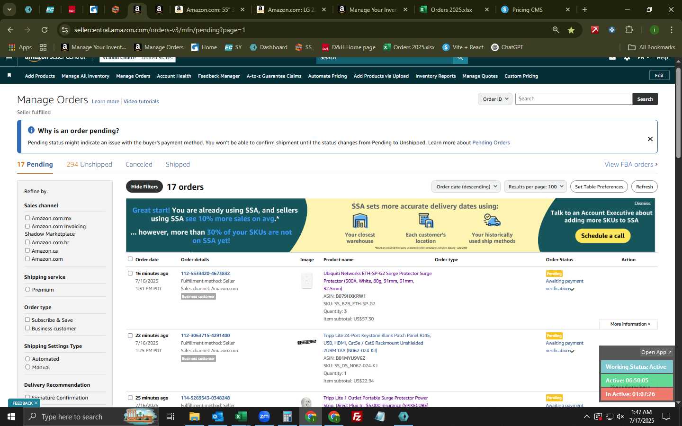Check the Amazon.com Invoicing Shadow Marketplace box
Image resolution: width=682 pixels, height=426 pixels.
coord(27,226)
